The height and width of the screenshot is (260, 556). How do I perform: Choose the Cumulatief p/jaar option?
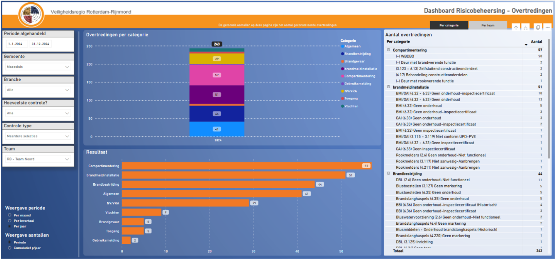pyautogui.click(x=10, y=248)
